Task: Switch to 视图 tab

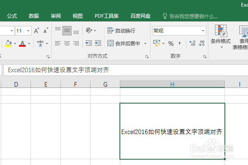Action: coord(78,16)
